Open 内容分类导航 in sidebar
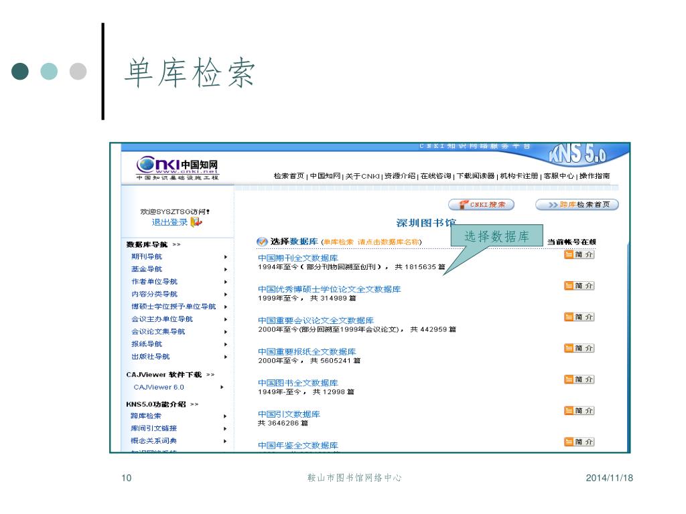This screenshot has width=686, height=514. [155, 294]
